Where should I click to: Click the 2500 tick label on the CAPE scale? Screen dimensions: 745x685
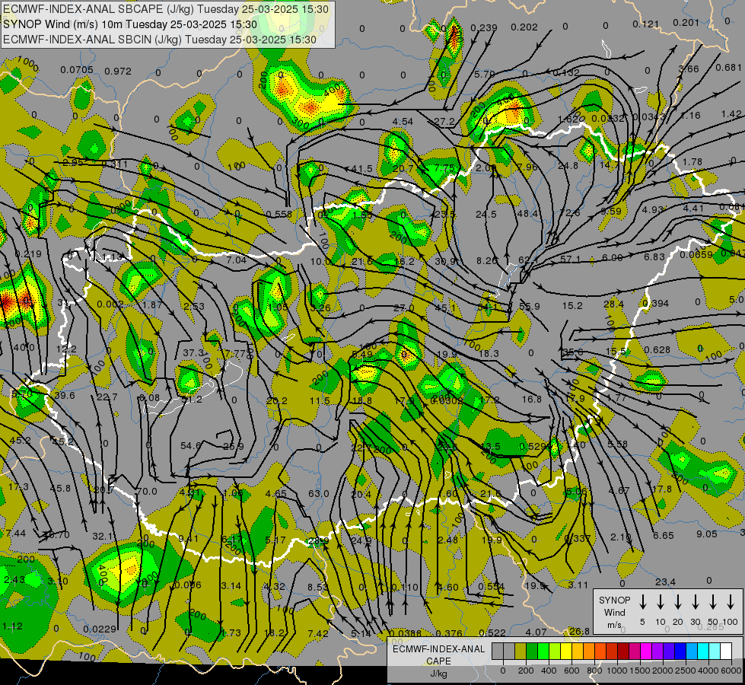point(686,671)
